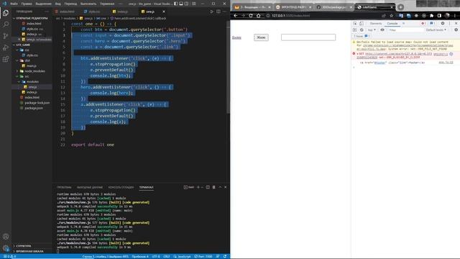Clear the DevTools console

(x=362, y=30)
